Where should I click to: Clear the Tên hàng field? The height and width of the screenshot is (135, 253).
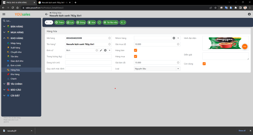(x=110, y=44)
